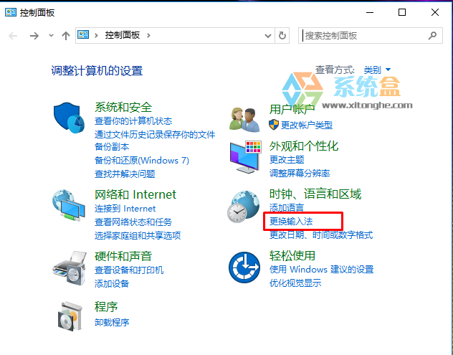Click 优化视觉显示 link

coord(295,283)
